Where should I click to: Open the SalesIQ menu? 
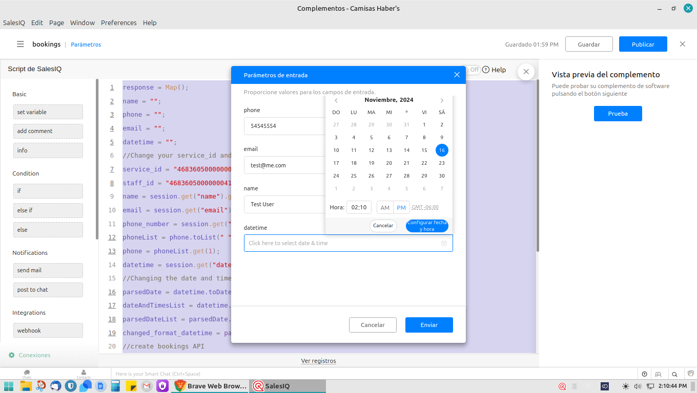[x=14, y=23]
